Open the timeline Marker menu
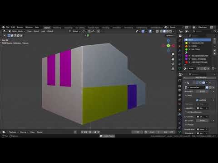The width and height of the screenshot is (218, 163). [x=40, y=132]
